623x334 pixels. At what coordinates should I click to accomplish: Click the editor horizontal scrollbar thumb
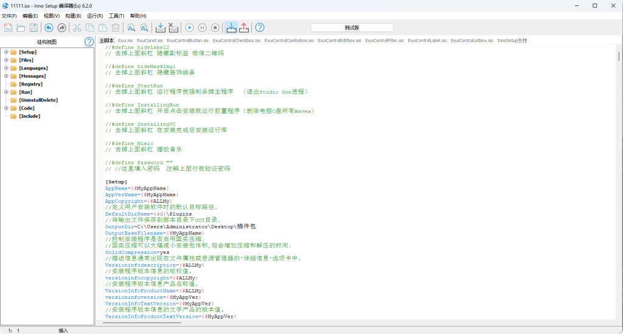pos(142,323)
